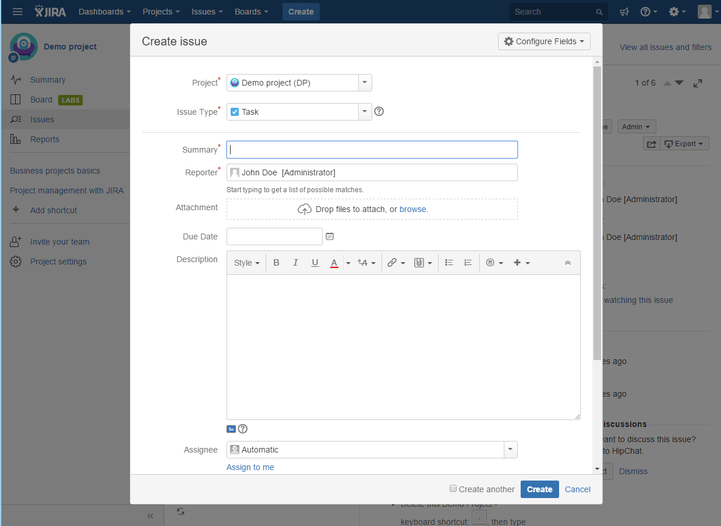
Task: Click the Assign to me link
Action: [250, 467]
